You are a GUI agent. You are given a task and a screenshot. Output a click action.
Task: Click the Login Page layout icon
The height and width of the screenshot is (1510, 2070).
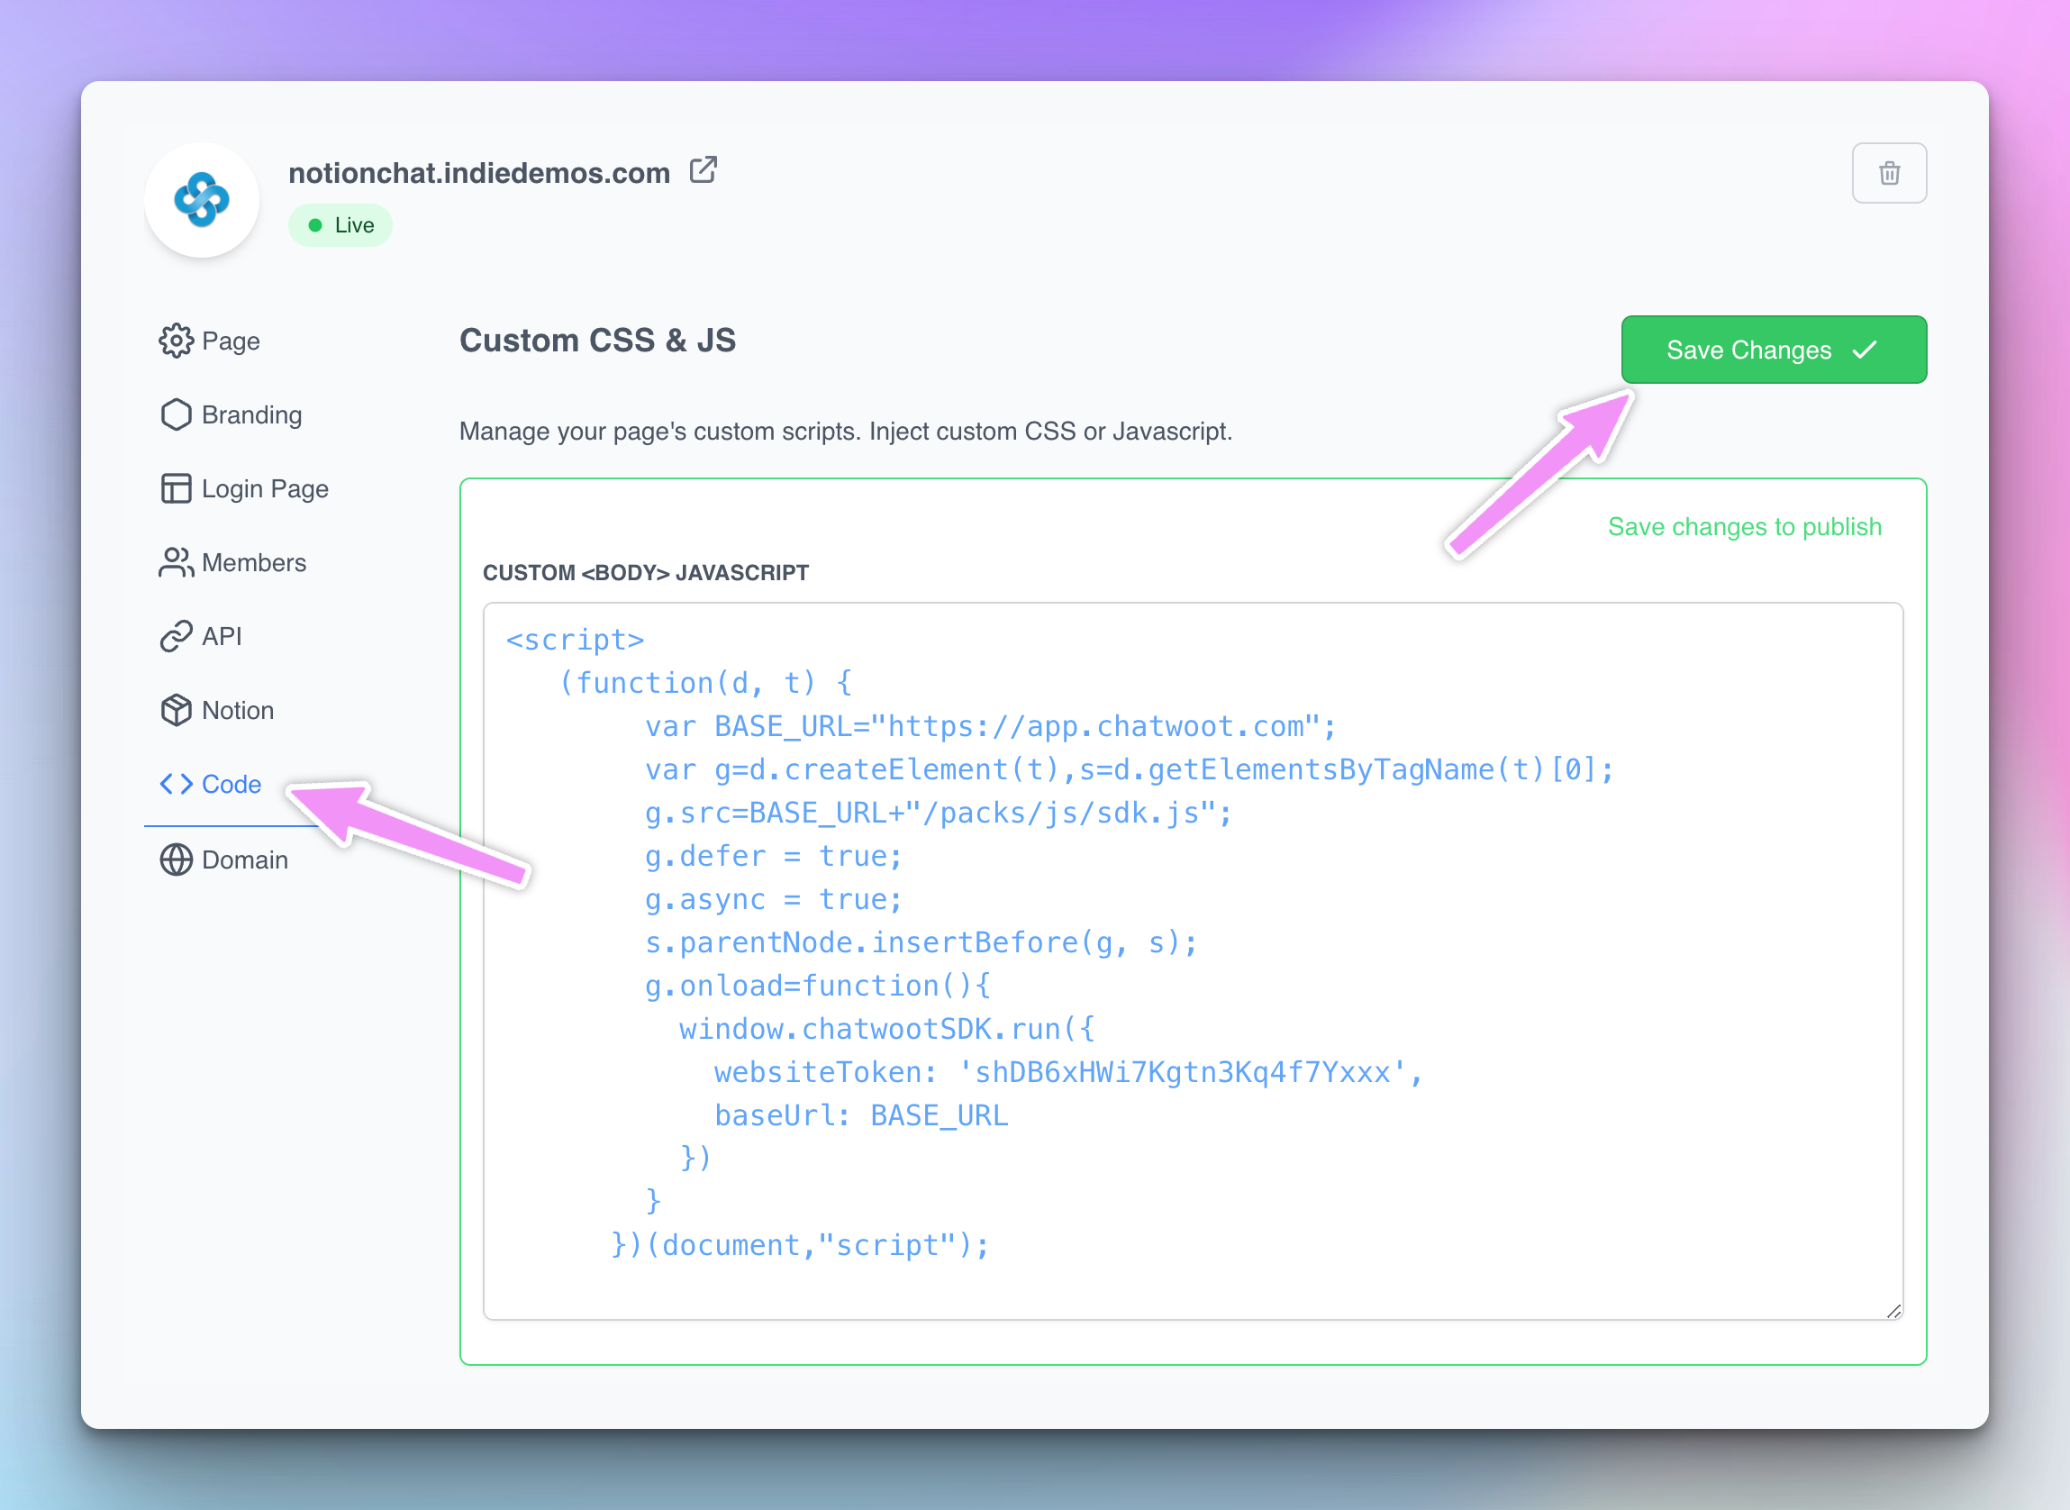click(x=176, y=489)
